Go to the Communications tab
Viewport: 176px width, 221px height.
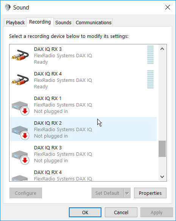coord(93,22)
